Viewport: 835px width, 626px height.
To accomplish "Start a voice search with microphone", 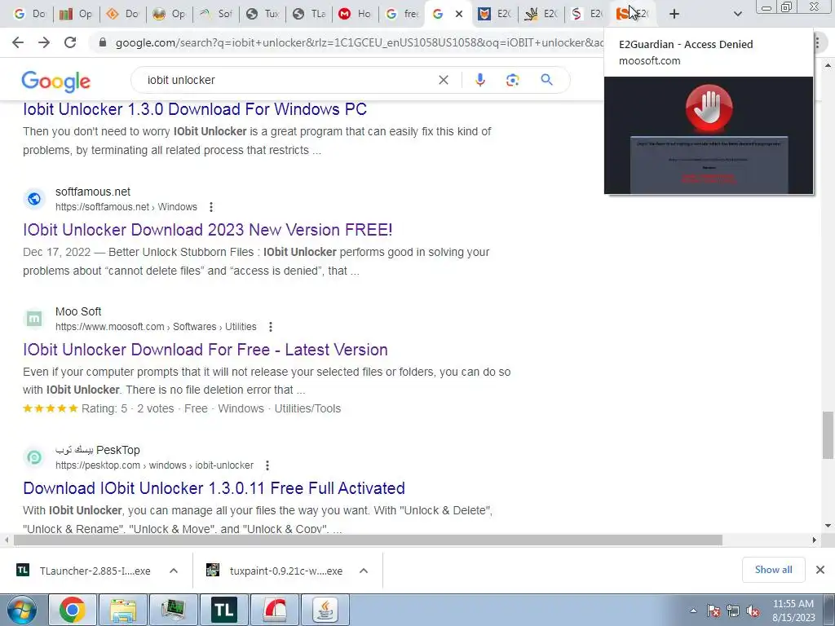I will click(479, 80).
